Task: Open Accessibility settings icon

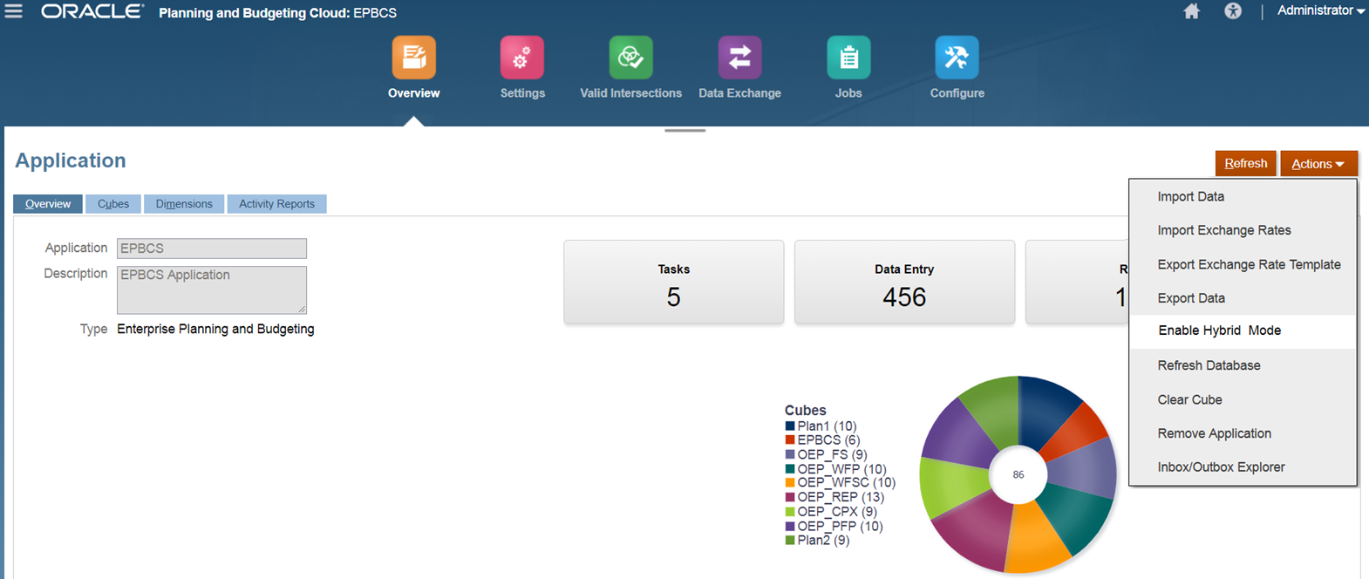Action: point(1233,11)
